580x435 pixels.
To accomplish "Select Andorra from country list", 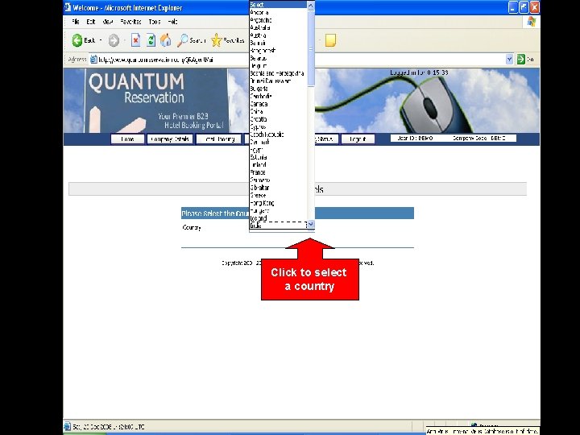I will [x=279, y=13].
